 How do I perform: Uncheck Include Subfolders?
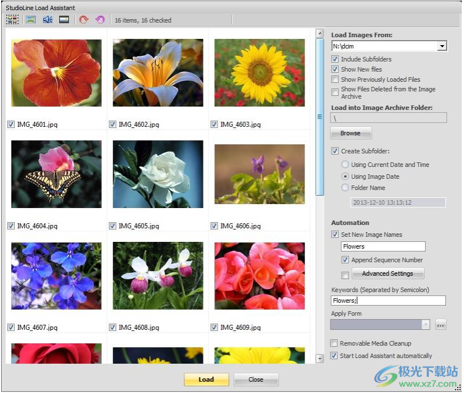click(335, 59)
